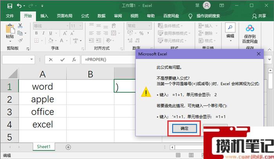Screen dimensions: 274x159
Task: Click the phonetic guide wén icon
Action: coord(76,41)
